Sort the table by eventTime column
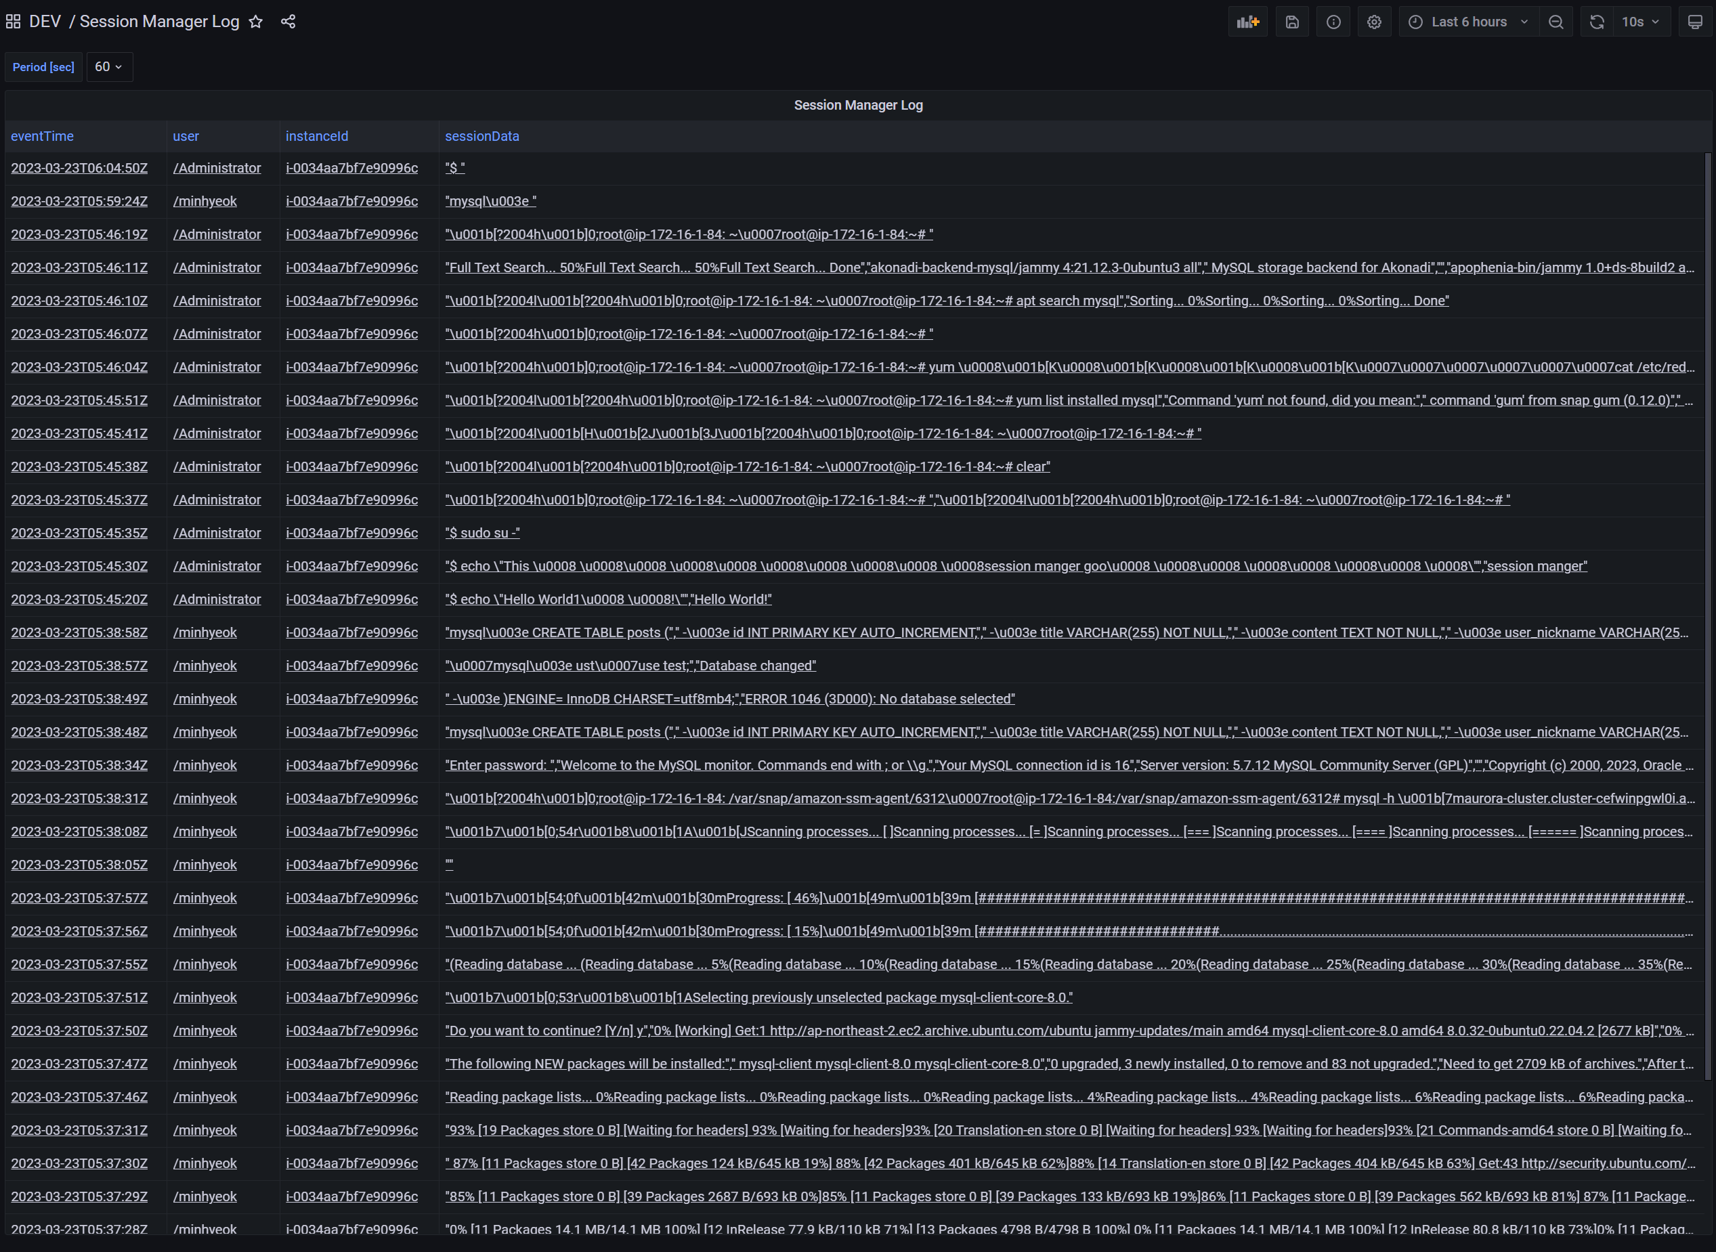Viewport: 1716px width, 1252px height. tap(42, 136)
